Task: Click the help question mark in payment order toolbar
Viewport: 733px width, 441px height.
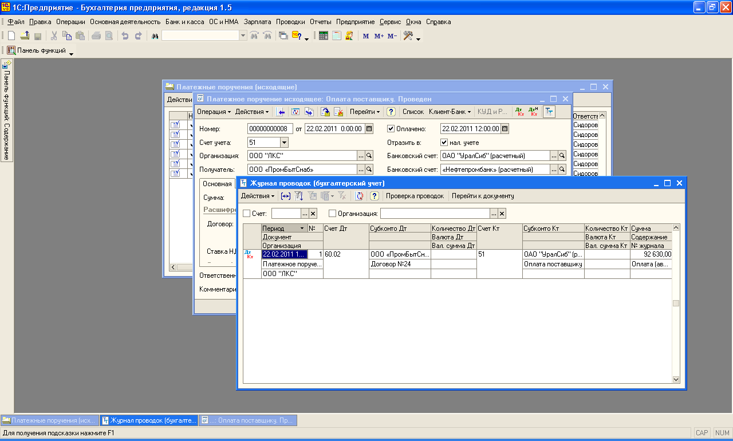Action: (391, 112)
